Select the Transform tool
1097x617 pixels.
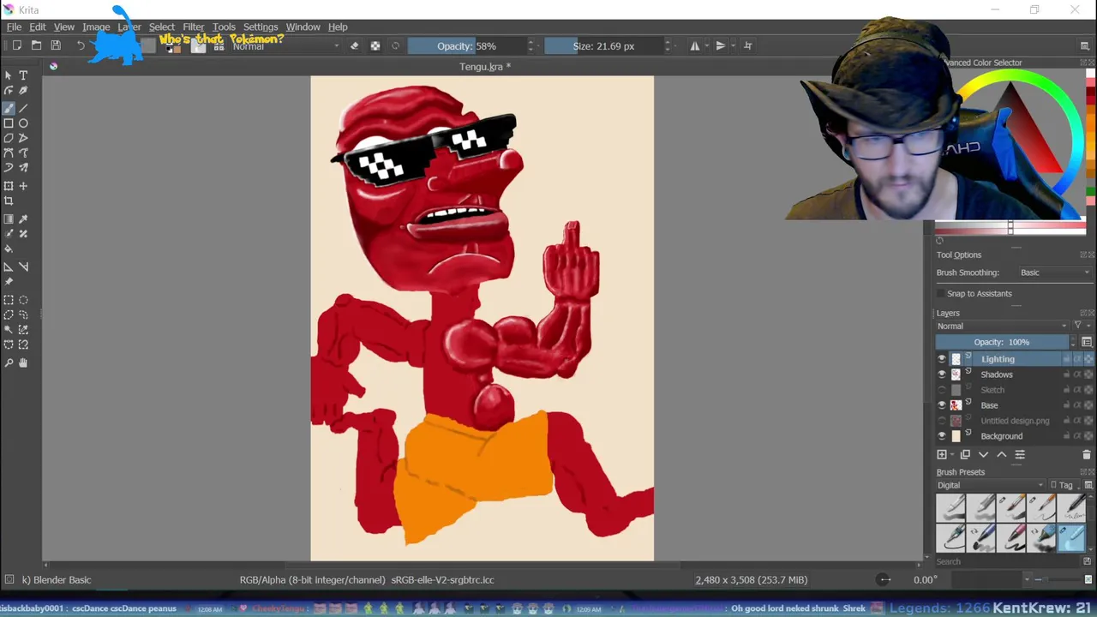[x=9, y=186]
